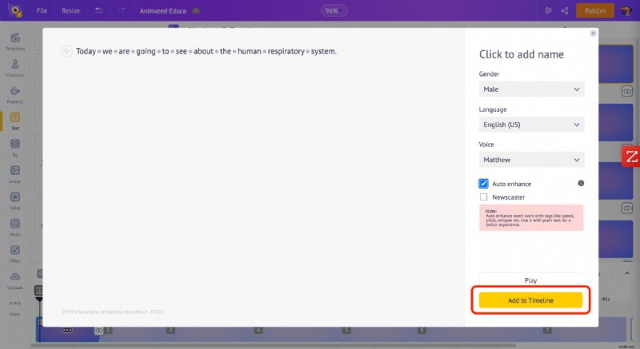Click the 96% zoom level control

tap(330, 11)
